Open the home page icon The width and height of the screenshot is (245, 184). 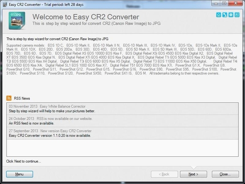pyautogui.click(x=218, y=15)
